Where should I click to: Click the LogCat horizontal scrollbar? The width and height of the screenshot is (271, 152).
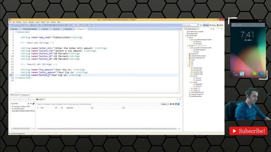[x=107, y=129]
